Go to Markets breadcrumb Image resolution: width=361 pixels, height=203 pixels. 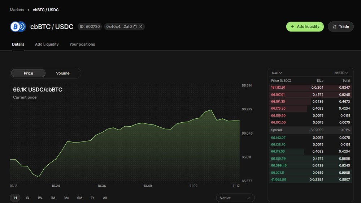17,10
